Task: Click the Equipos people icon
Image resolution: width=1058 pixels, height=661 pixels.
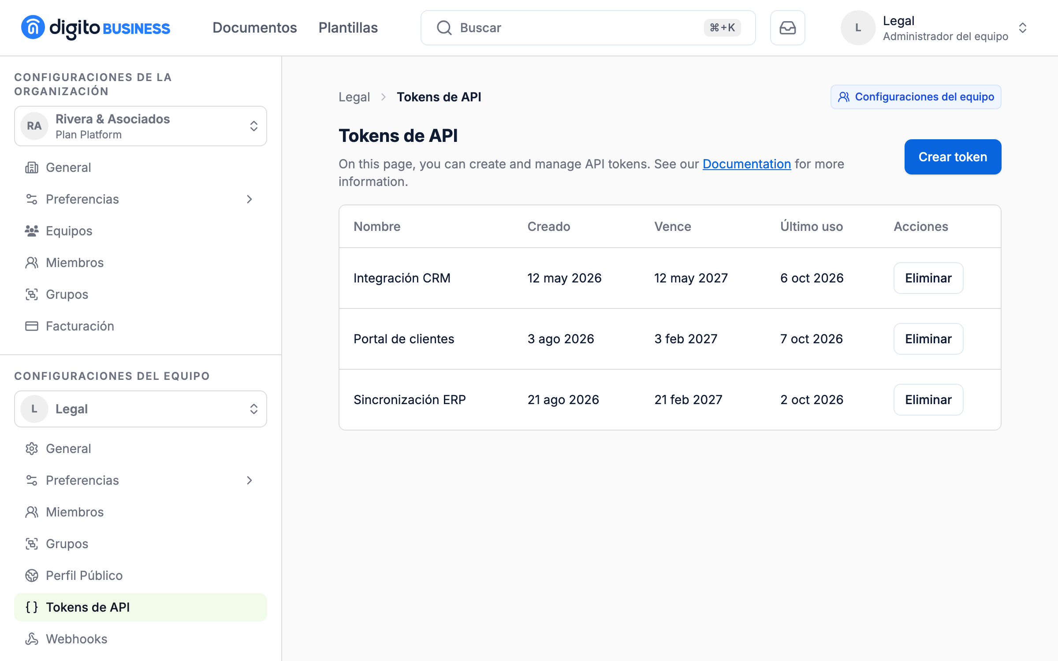Action: pos(32,231)
